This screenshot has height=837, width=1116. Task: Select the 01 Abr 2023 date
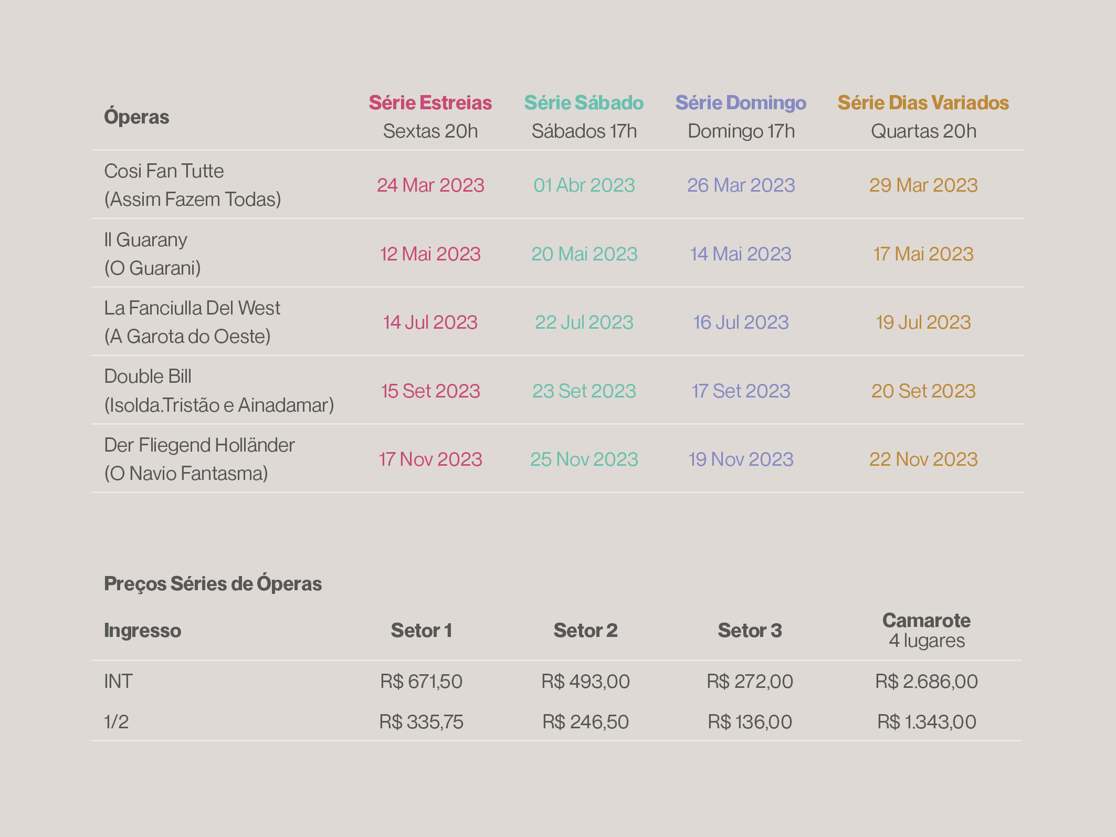584,185
